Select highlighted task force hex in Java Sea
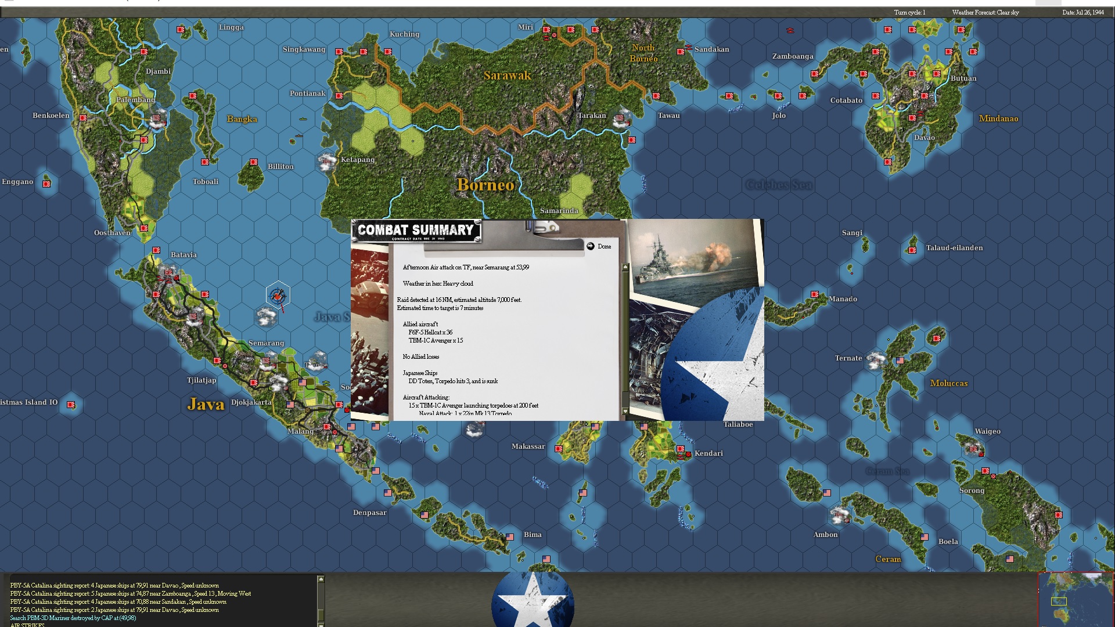The height and width of the screenshot is (627, 1115). pos(278,296)
